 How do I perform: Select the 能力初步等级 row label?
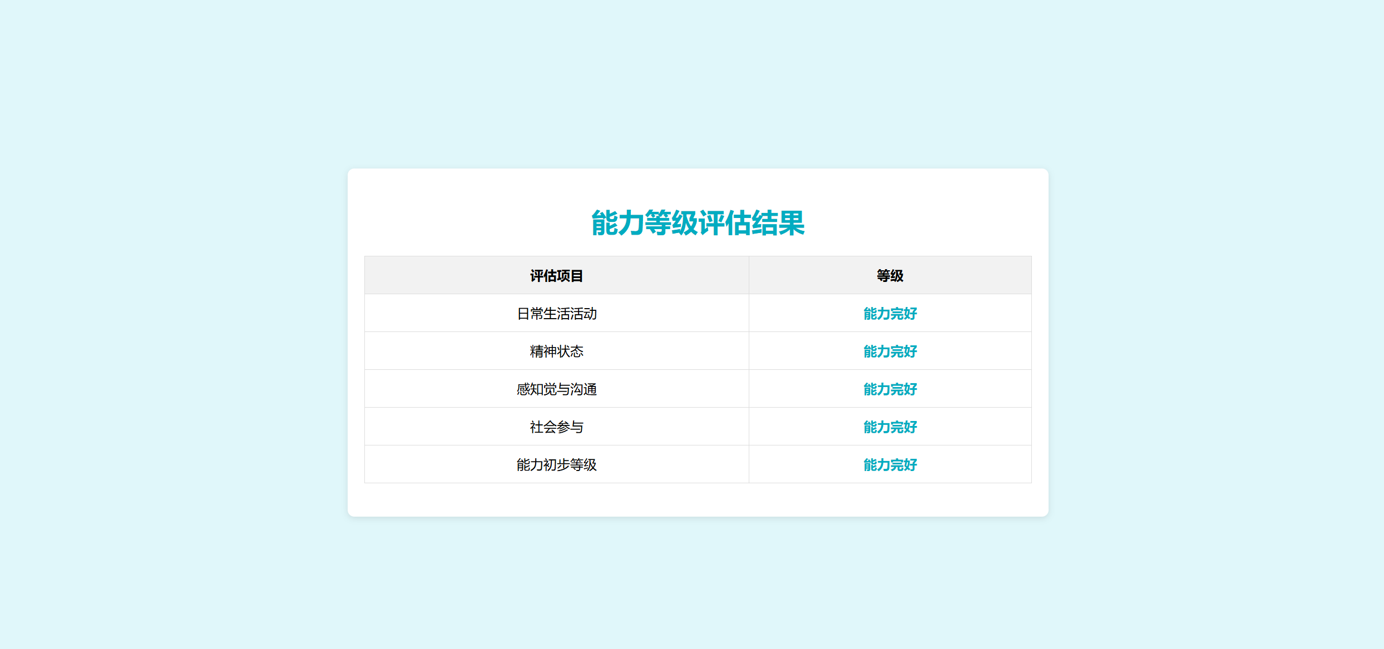coord(556,465)
